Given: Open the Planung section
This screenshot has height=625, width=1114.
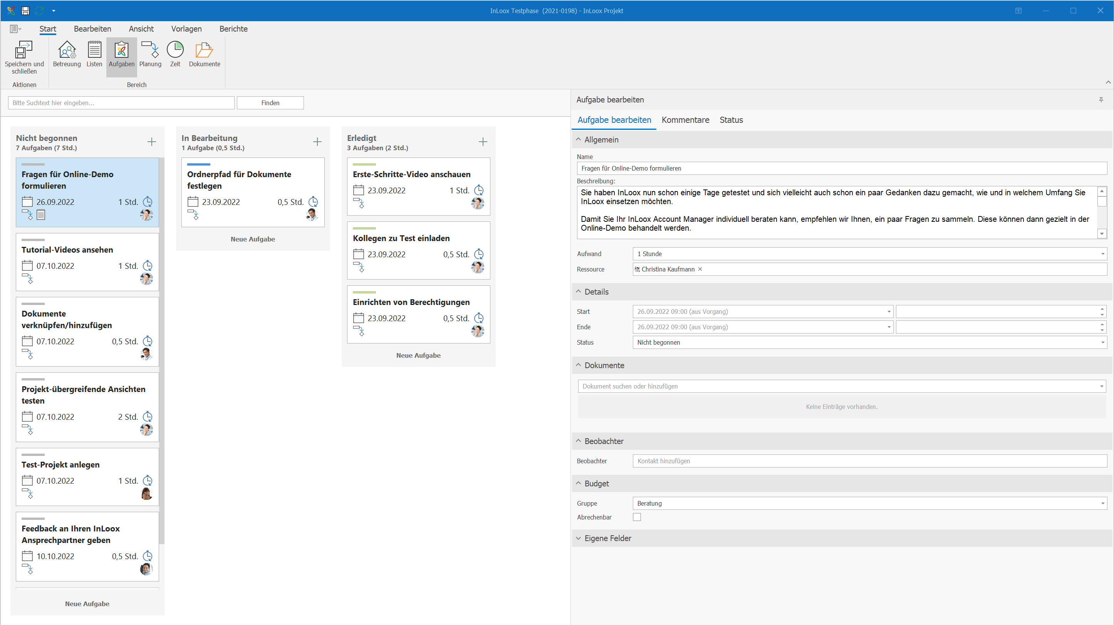Looking at the screenshot, I should click(150, 54).
